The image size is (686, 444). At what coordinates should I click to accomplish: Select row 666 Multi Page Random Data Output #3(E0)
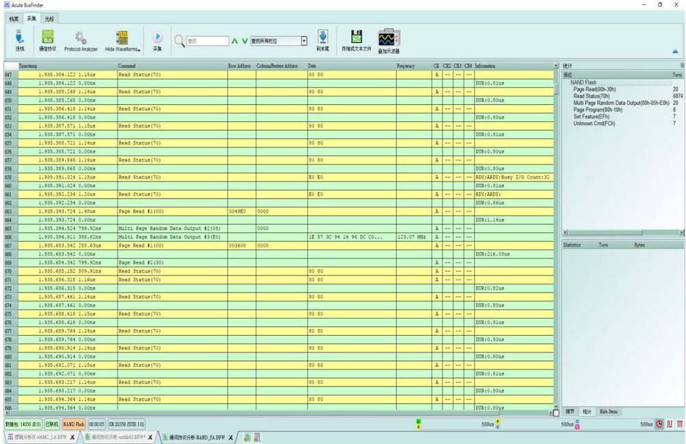click(279, 237)
